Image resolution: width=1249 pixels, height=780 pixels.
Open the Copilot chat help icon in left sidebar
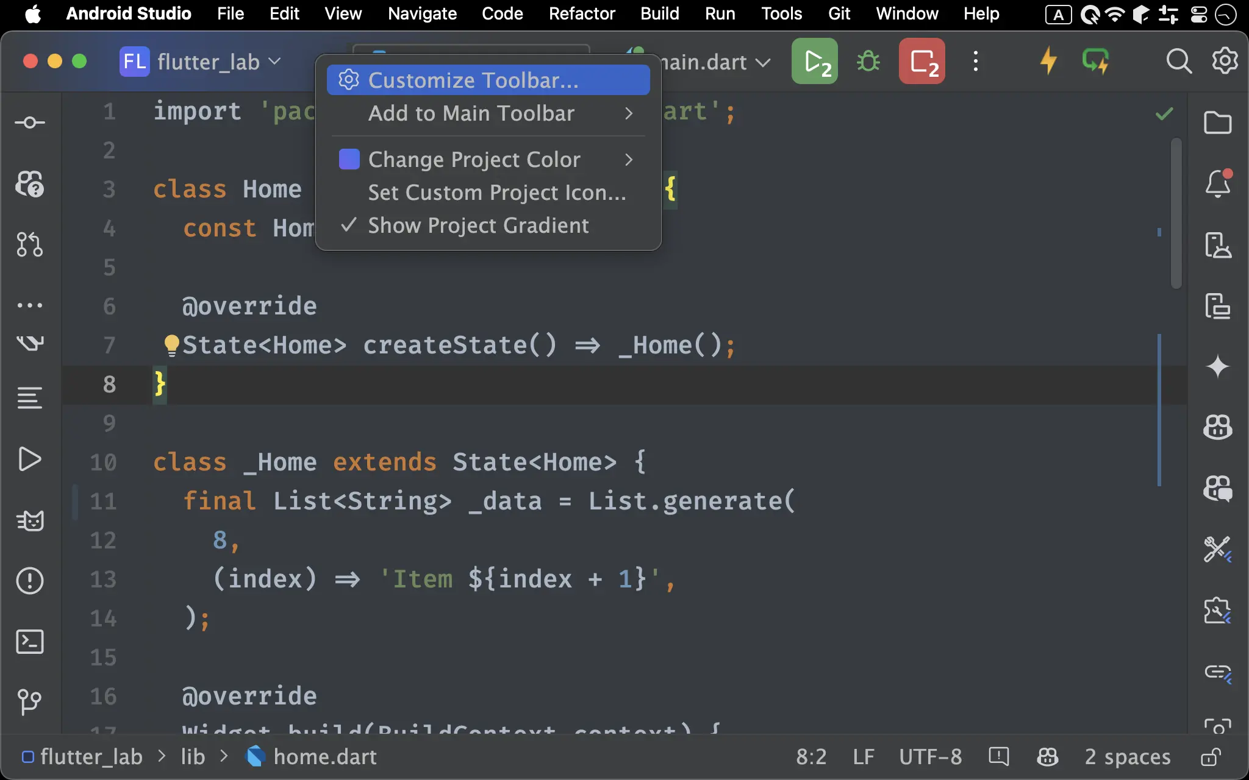30,183
